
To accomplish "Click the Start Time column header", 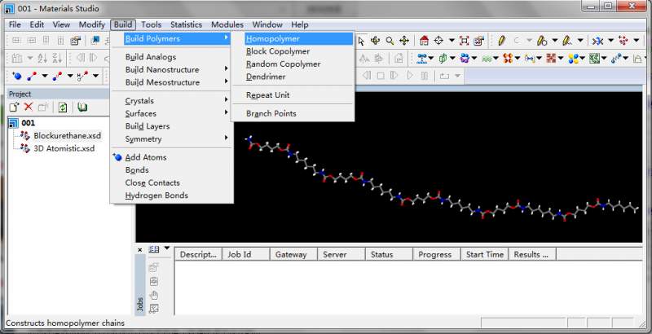I will [485, 255].
